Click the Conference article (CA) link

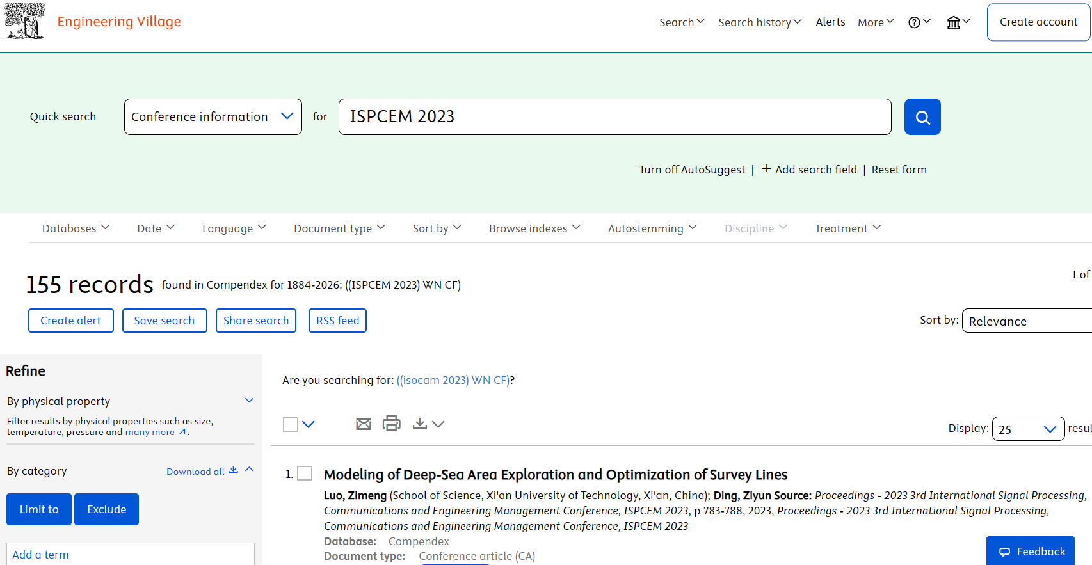477,556
